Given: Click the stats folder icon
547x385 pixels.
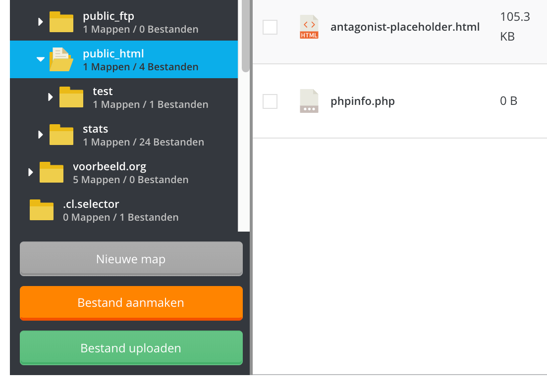Looking at the screenshot, I should pos(61,134).
